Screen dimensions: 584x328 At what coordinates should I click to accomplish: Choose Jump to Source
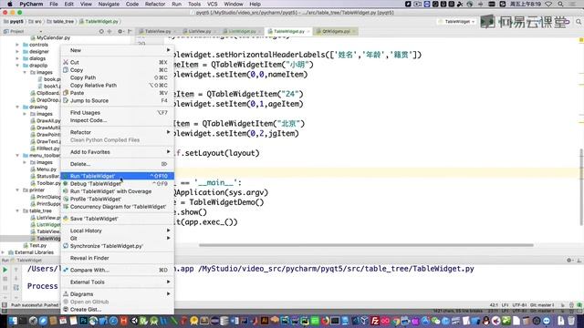tap(117, 101)
